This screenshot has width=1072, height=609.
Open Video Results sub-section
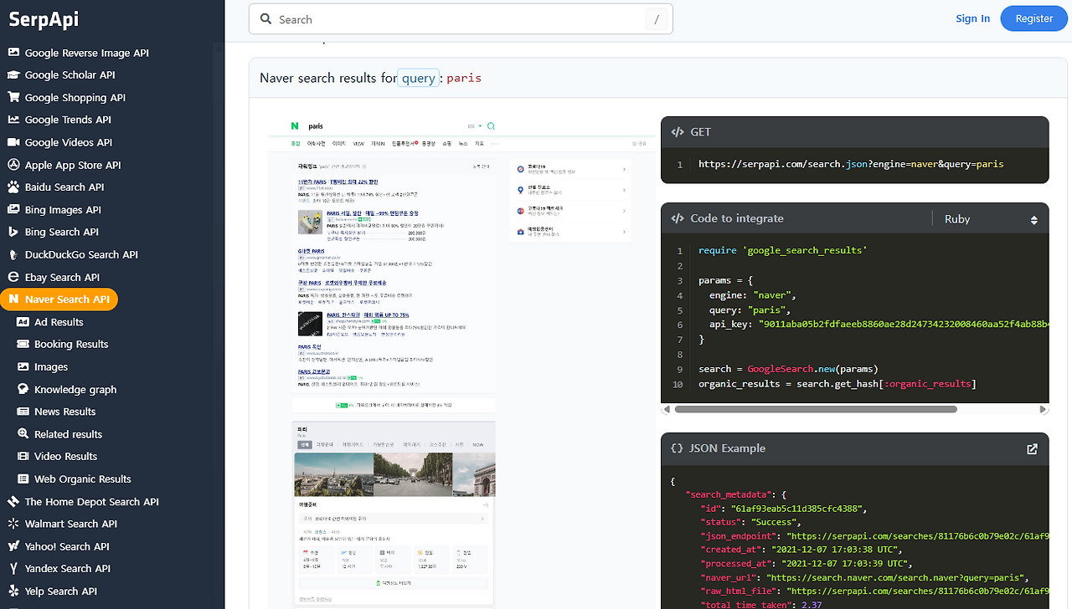pyautogui.click(x=66, y=457)
